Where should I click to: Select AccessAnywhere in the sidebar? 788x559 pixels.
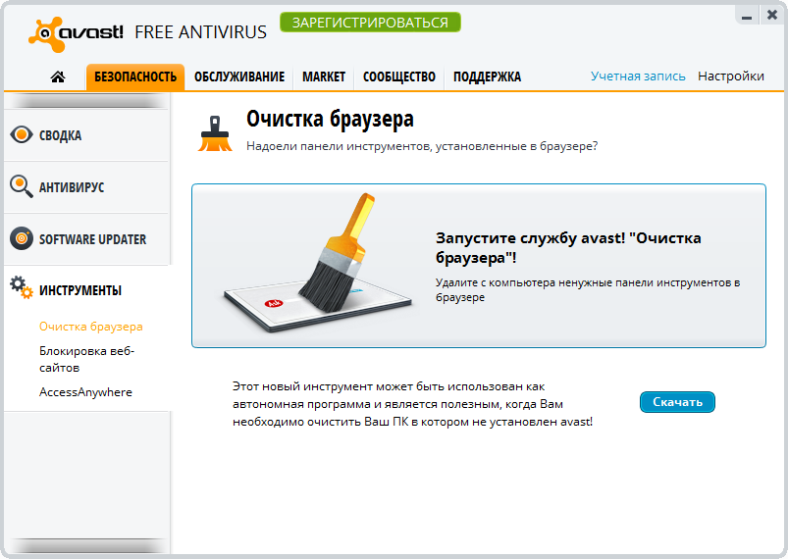point(85,392)
